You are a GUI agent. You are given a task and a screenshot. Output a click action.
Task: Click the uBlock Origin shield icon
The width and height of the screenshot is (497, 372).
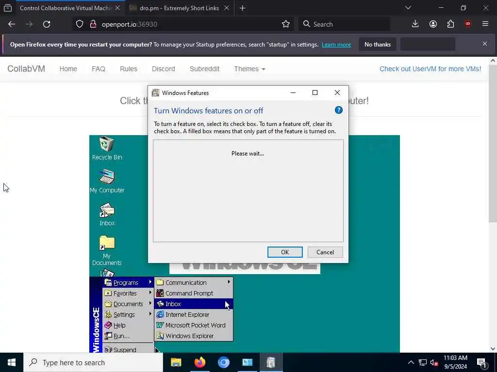click(x=468, y=24)
